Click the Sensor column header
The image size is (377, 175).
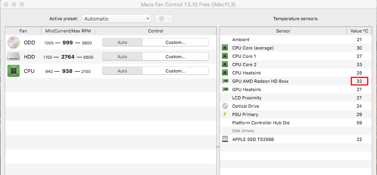283,31
